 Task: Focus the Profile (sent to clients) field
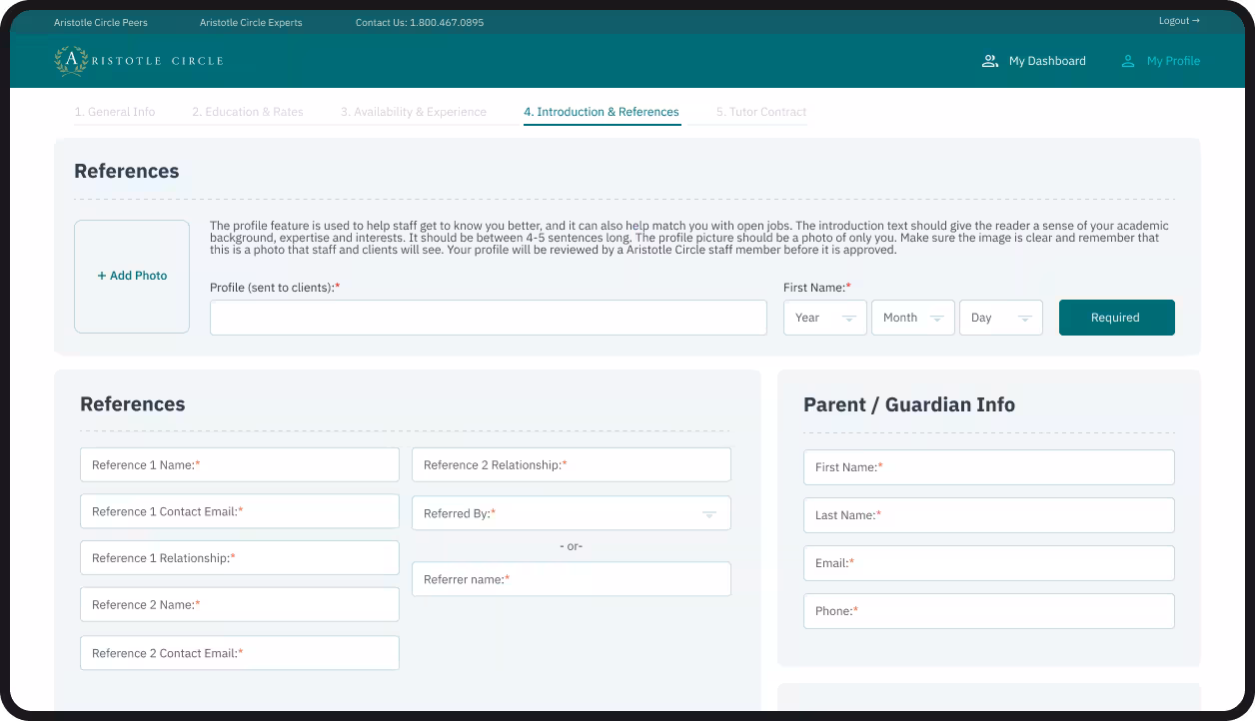click(489, 318)
